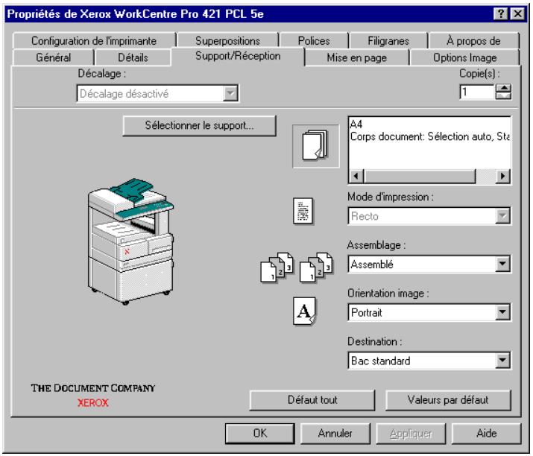533x456 pixels.
Task: Click the Valeurs par défaut button
Action: 448,400
